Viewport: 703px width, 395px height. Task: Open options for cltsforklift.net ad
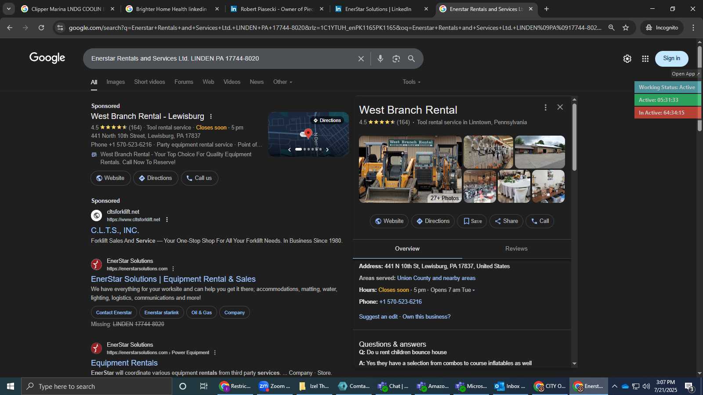(167, 219)
